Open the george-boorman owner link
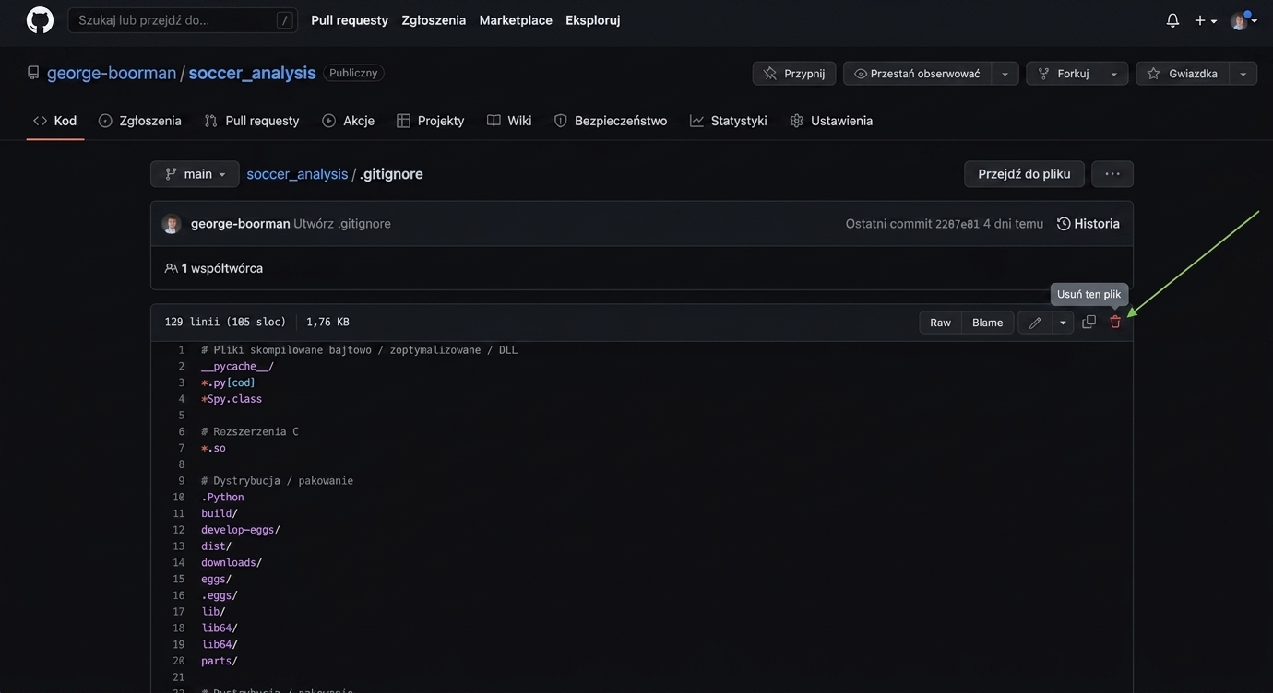The width and height of the screenshot is (1273, 693). pyautogui.click(x=112, y=73)
